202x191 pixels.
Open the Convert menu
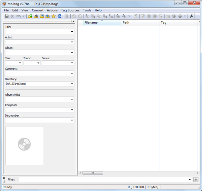pos(38,10)
